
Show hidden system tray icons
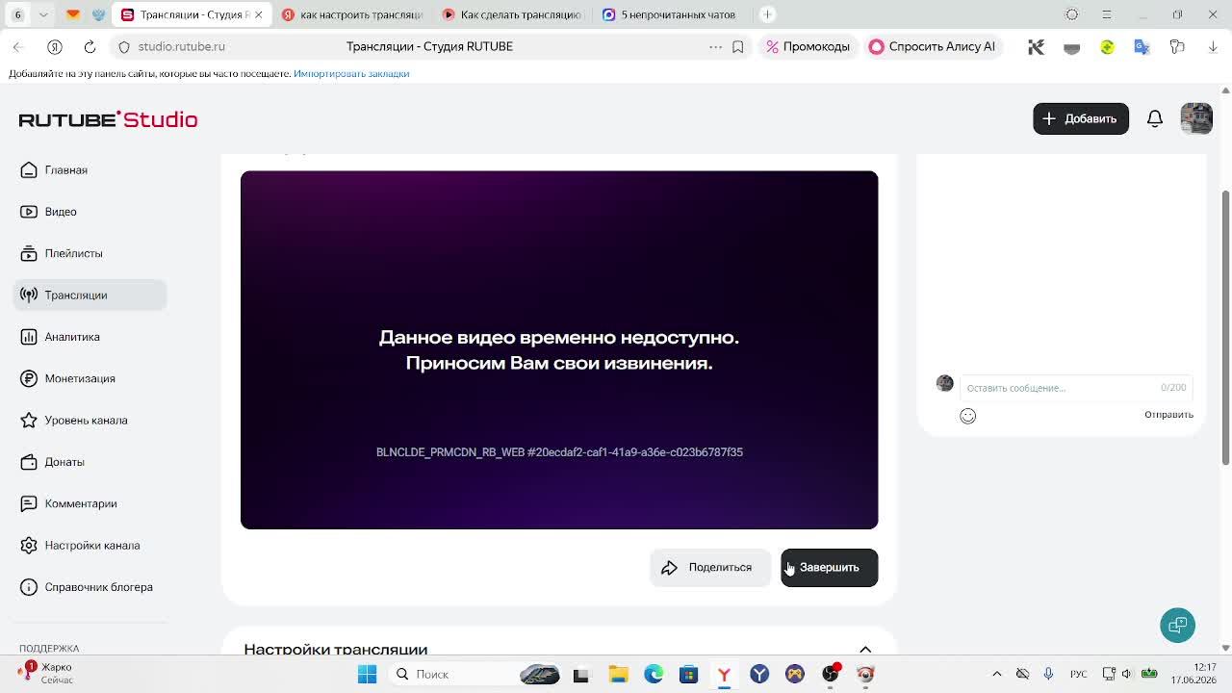[997, 675]
